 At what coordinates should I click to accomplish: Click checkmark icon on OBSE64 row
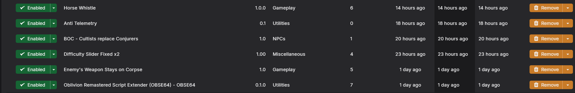point(22,85)
